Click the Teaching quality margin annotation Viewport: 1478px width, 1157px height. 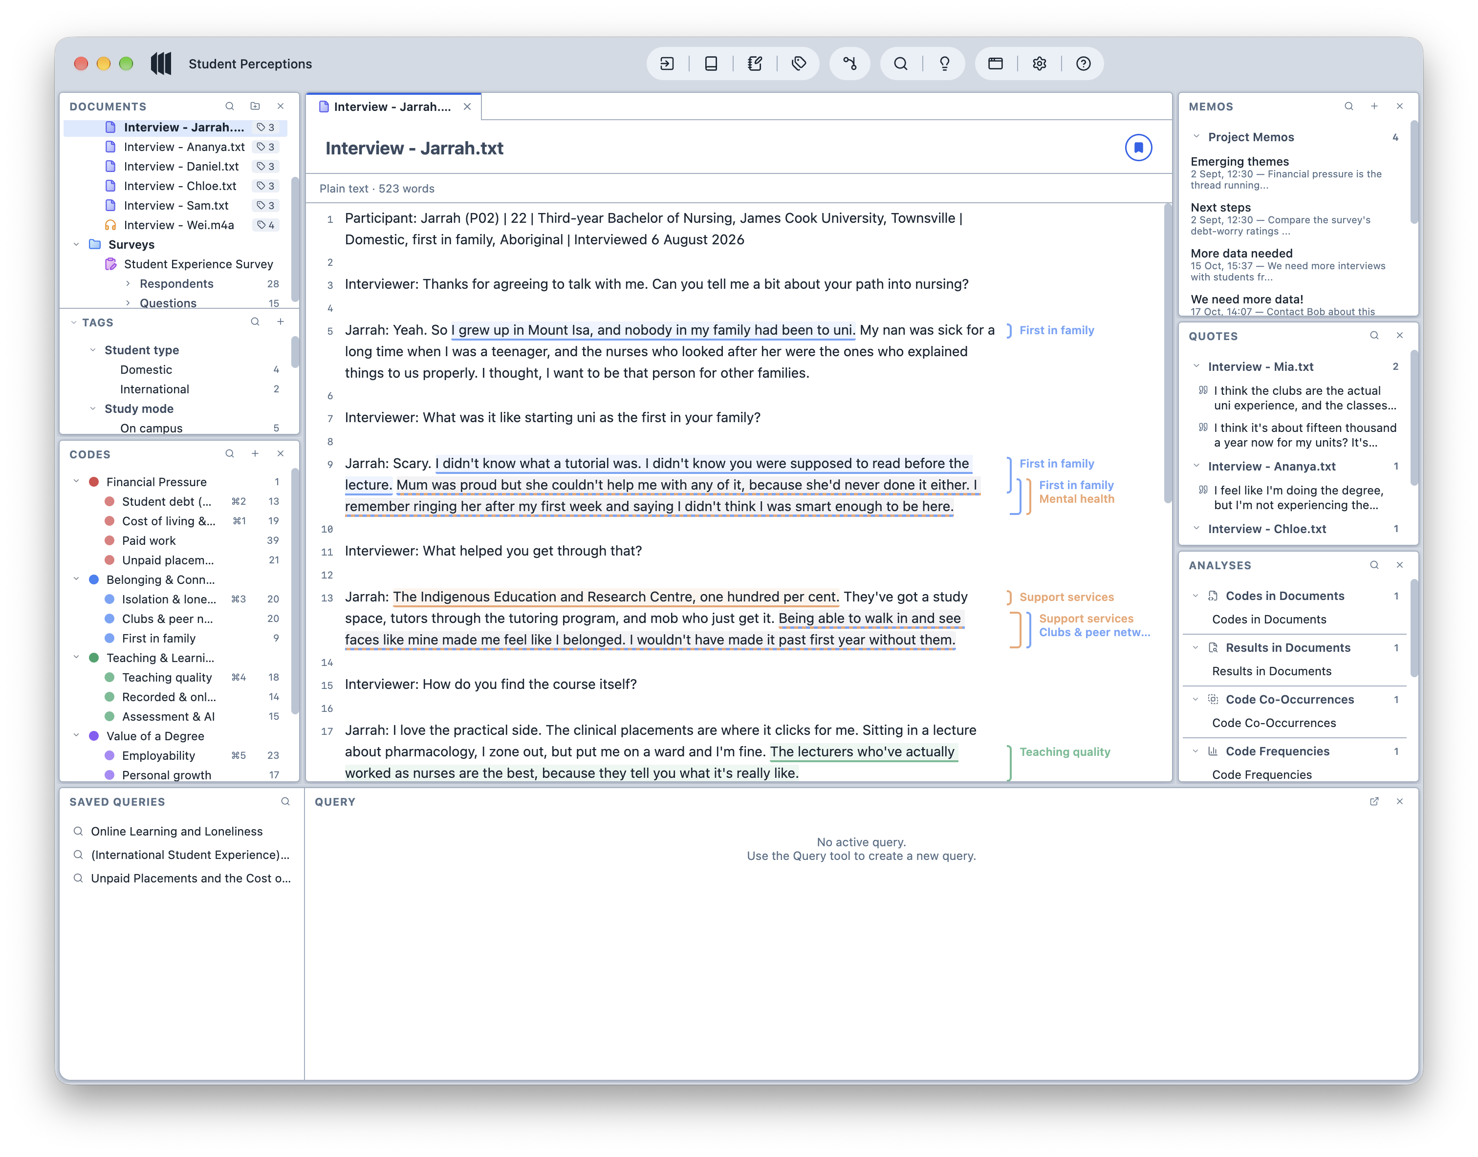(x=1065, y=752)
